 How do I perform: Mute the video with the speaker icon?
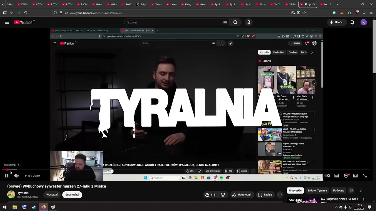[16, 176]
